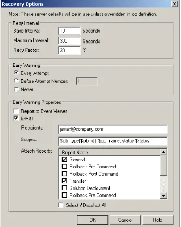Click the Cancel button
Viewport: 181px width, 227px height.
[x=125, y=220]
